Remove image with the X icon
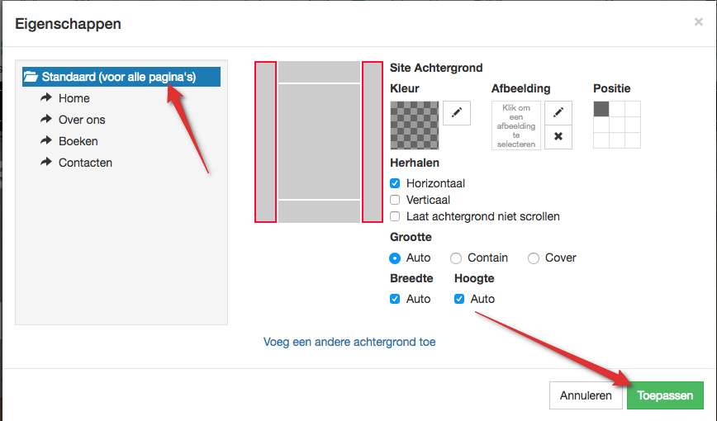The height and width of the screenshot is (421, 717). pyautogui.click(x=558, y=136)
